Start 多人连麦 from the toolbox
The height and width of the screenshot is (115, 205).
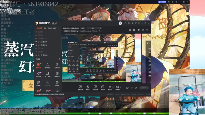(x=48, y=75)
